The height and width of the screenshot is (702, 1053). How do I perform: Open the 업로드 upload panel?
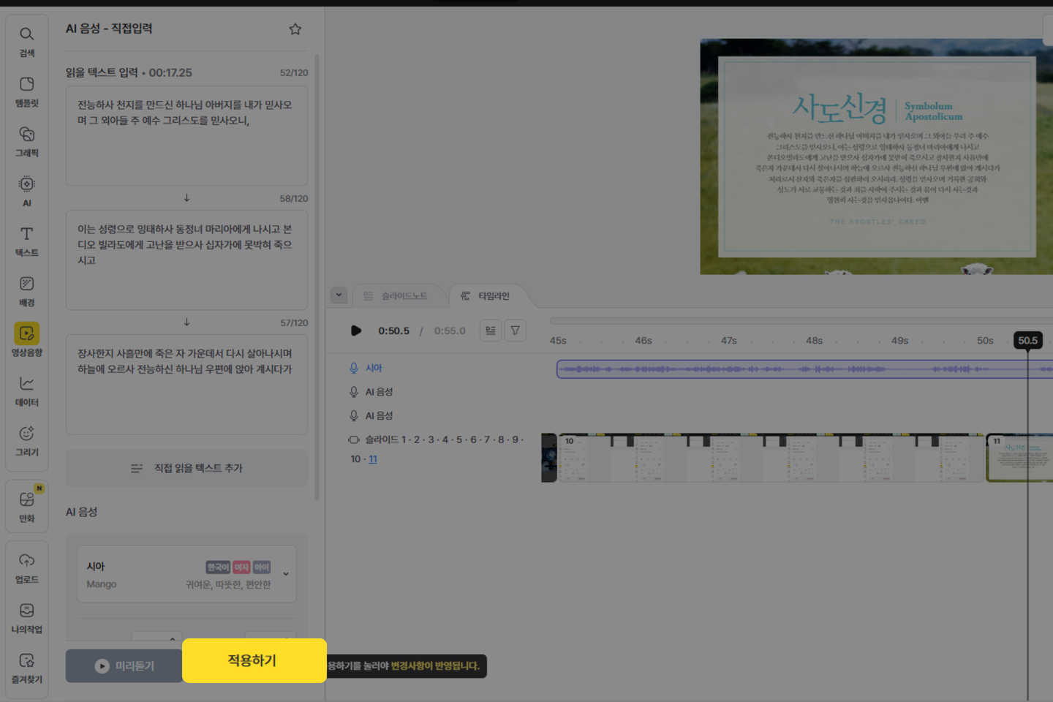27,568
